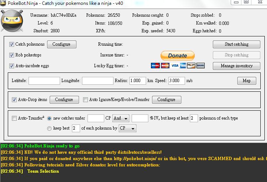Click the American Express card icon
Viewport: 267px width, 182px height.
click(183, 66)
